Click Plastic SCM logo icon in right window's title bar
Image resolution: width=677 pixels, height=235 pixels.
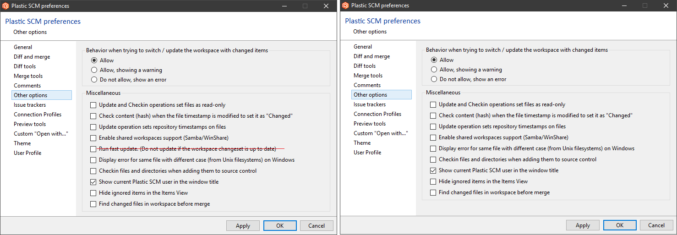(345, 5)
